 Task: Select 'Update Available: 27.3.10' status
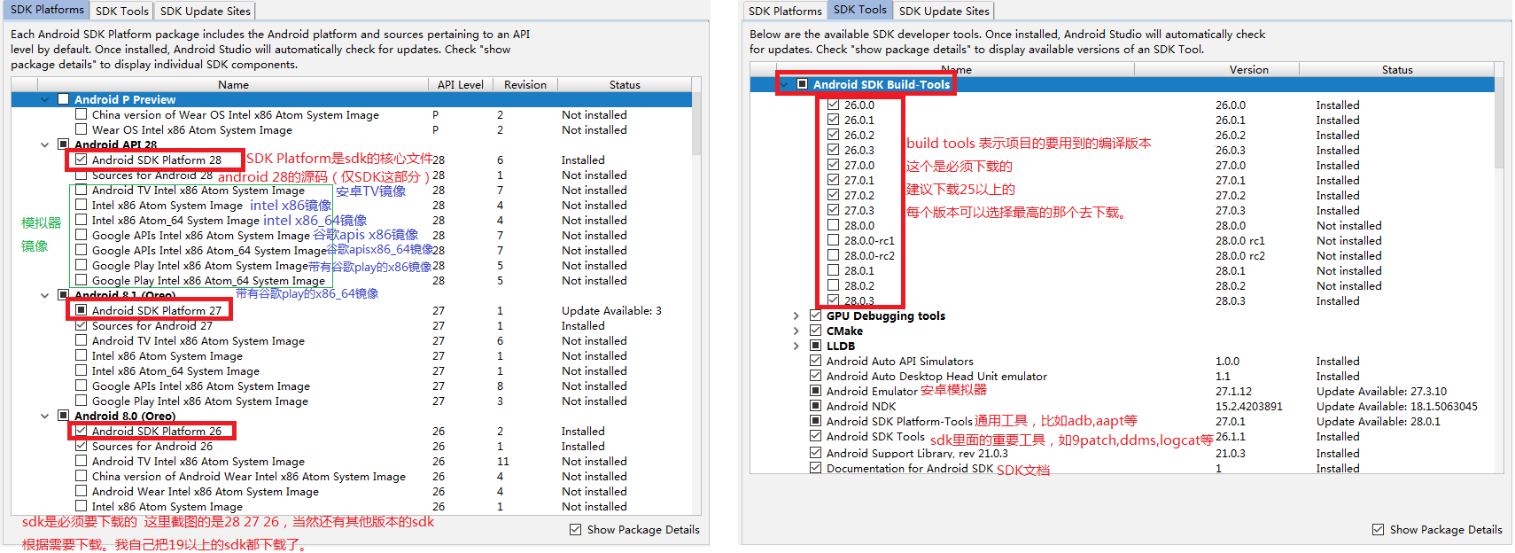[x=1381, y=391]
